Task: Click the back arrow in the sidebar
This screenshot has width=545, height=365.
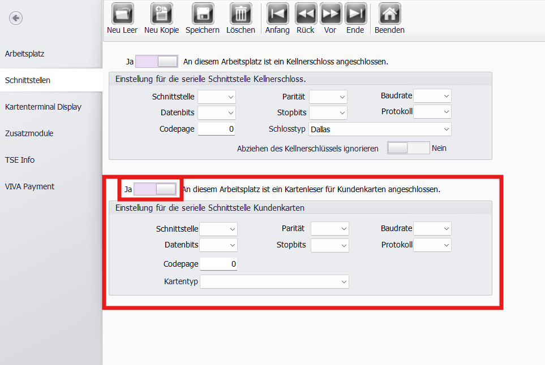Action: pos(16,18)
